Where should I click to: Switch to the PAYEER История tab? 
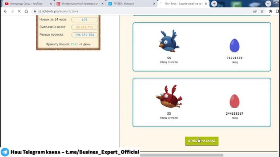tap(132, 3)
